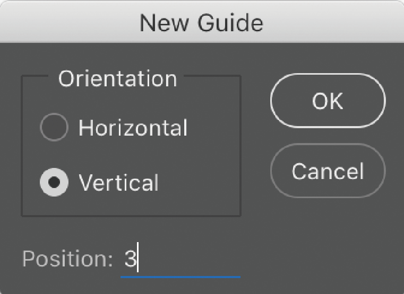The width and height of the screenshot is (404, 294).
Task: Click the OK button
Action: pos(328,101)
